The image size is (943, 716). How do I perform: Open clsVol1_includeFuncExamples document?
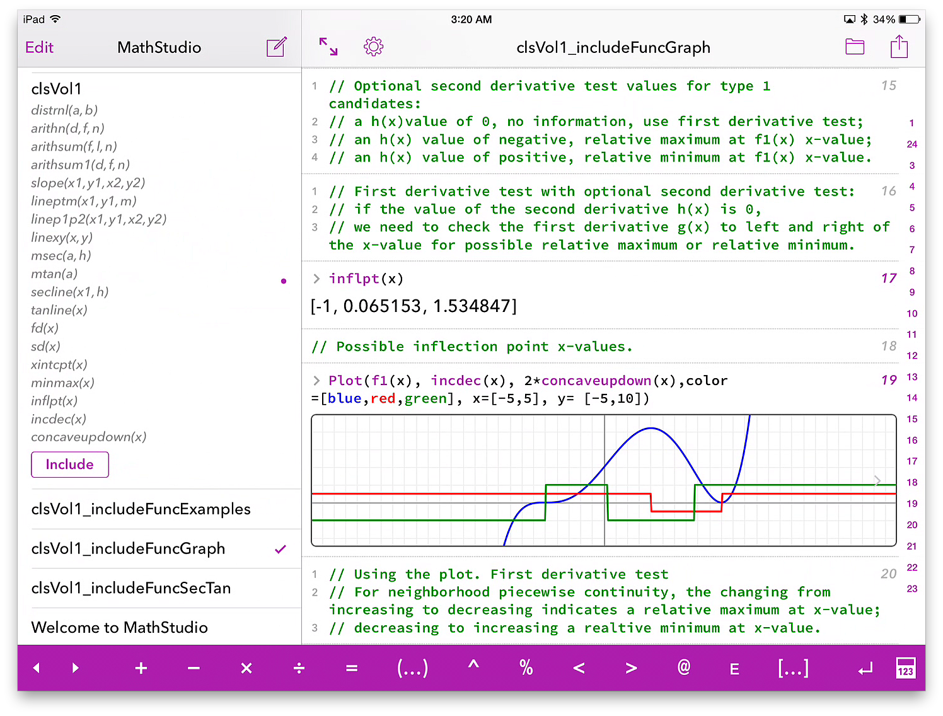pyautogui.click(x=141, y=509)
